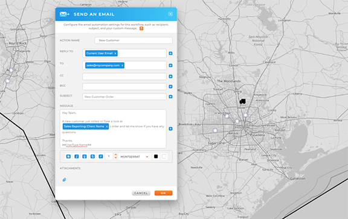Image resolution: width=348 pixels, height=219 pixels.
Task: Click the Pasadena label on map
Action: (257, 135)
